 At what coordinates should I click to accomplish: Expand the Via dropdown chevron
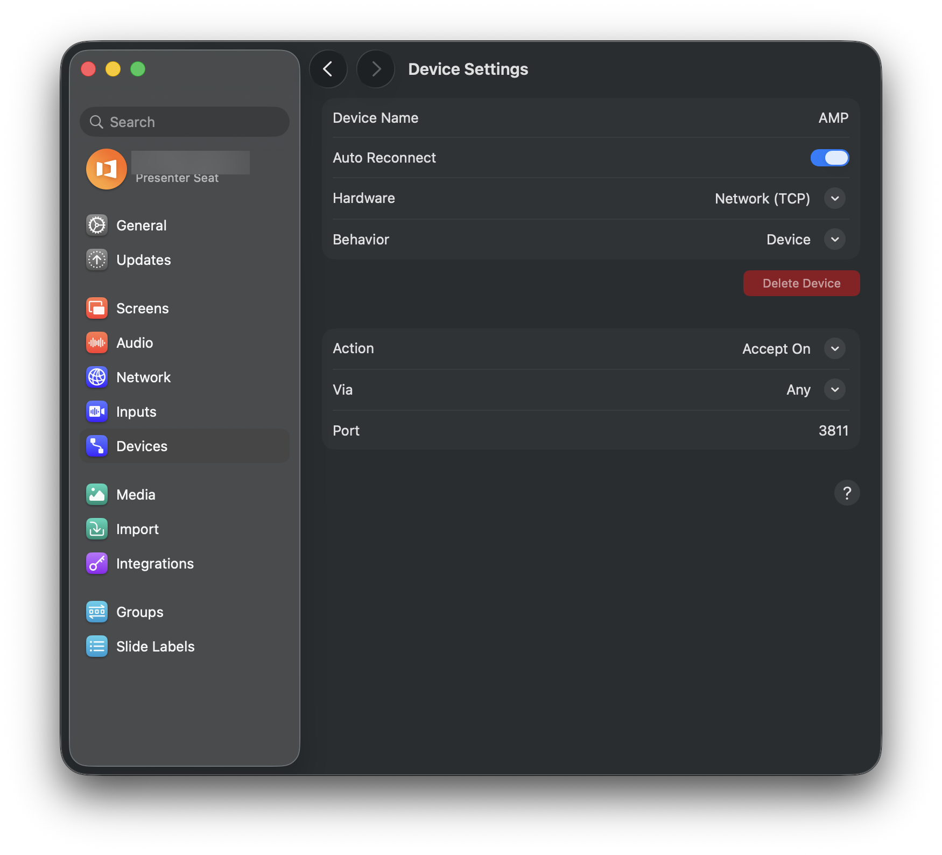[835, 389]
